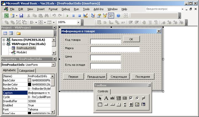Pick the TabStrip control in Toolbox
Viewport: 199px width, 117px height.
point(112,105)
